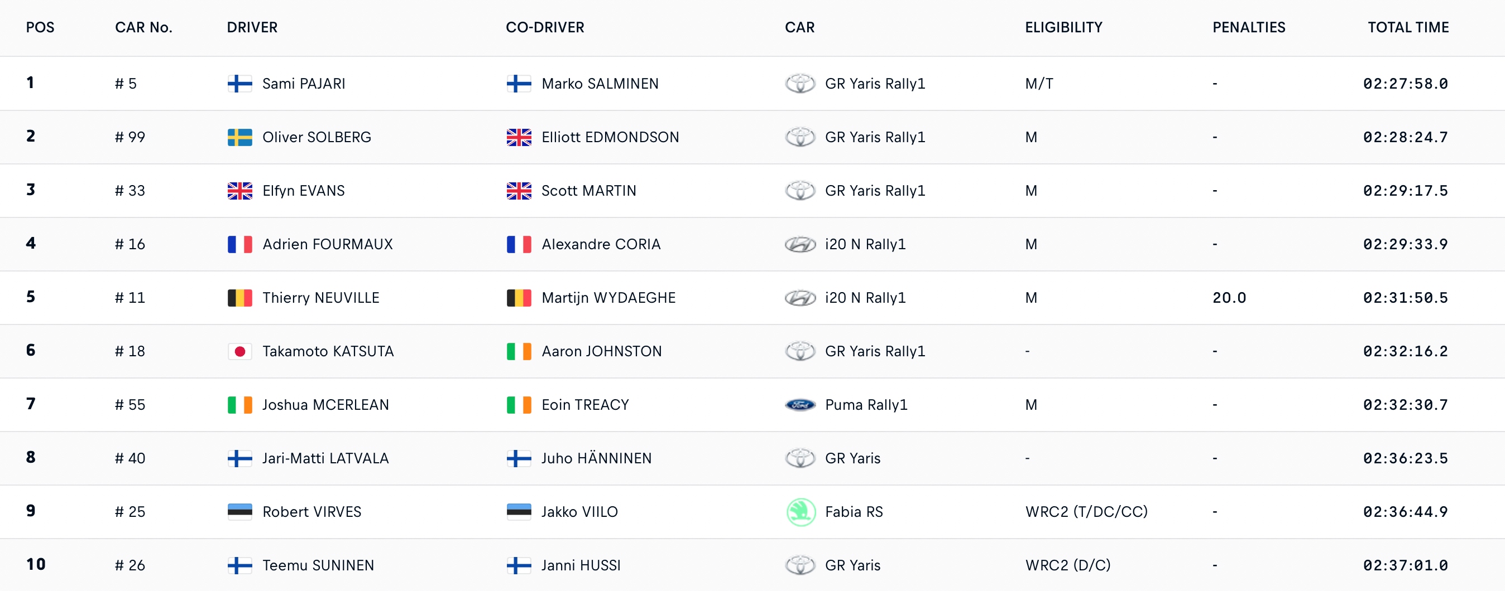Click the POS column header
The image size is (1505, 591).
click(x=40, y=27)
